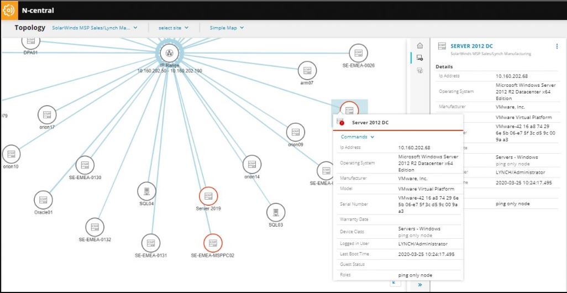
Task: Open the select site dropdown
Action: coord(174,28)
